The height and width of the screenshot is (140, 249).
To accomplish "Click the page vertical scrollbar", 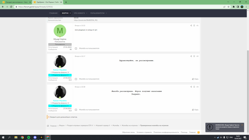I will [x=248, y=91].
